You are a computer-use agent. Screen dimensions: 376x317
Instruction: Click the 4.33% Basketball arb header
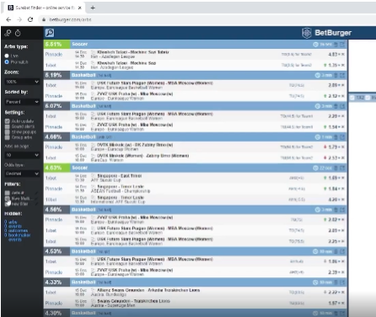click(196, 282)
